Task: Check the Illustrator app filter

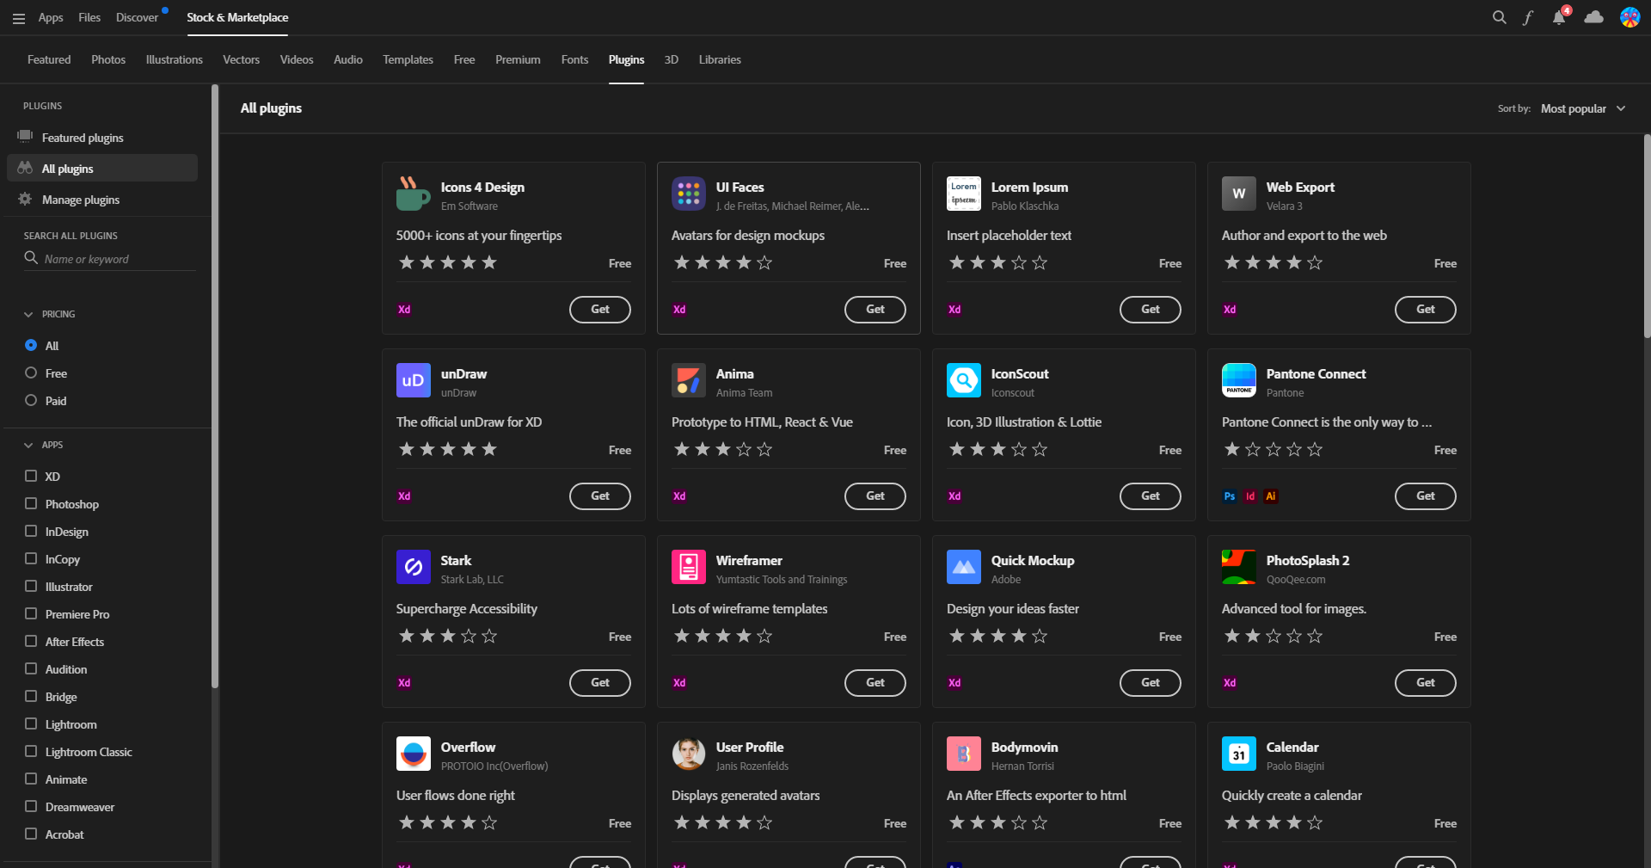Action: (x=31, y=586)
